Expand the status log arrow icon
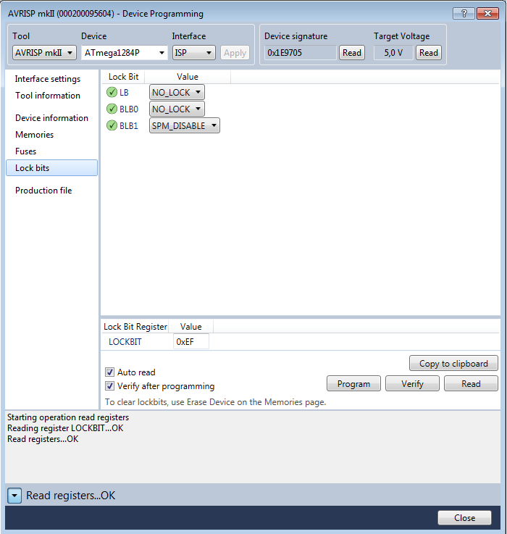 click(15, 496)
